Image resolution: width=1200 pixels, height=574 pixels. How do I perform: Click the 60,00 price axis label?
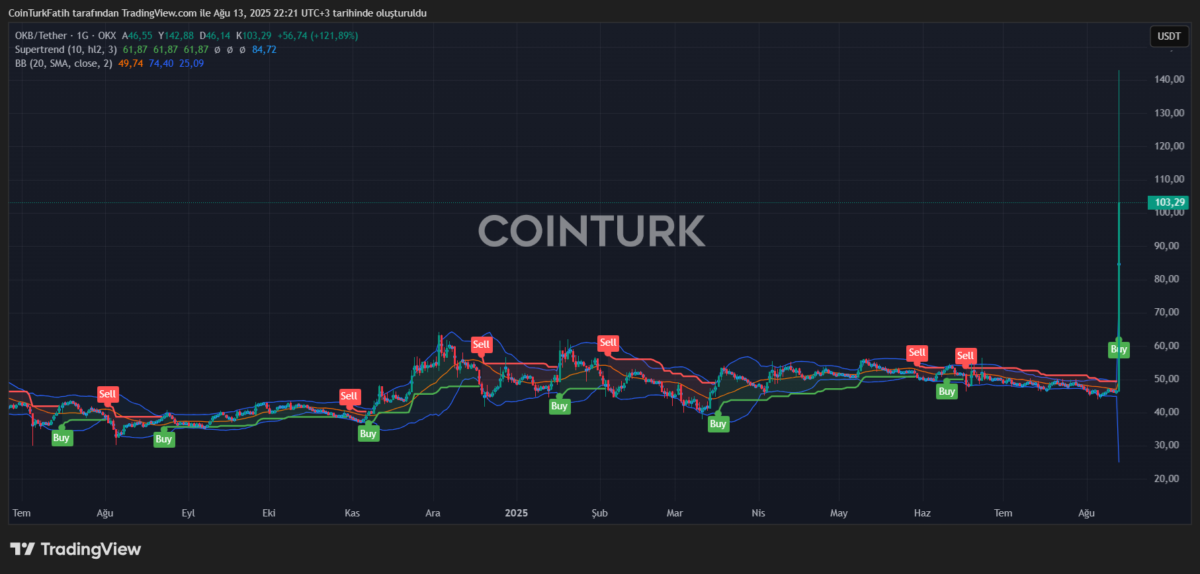click(x=1166, y=346)
